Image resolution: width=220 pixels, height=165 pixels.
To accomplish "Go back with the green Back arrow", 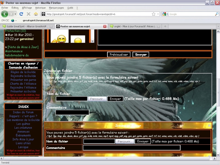I will click(5, 14).
